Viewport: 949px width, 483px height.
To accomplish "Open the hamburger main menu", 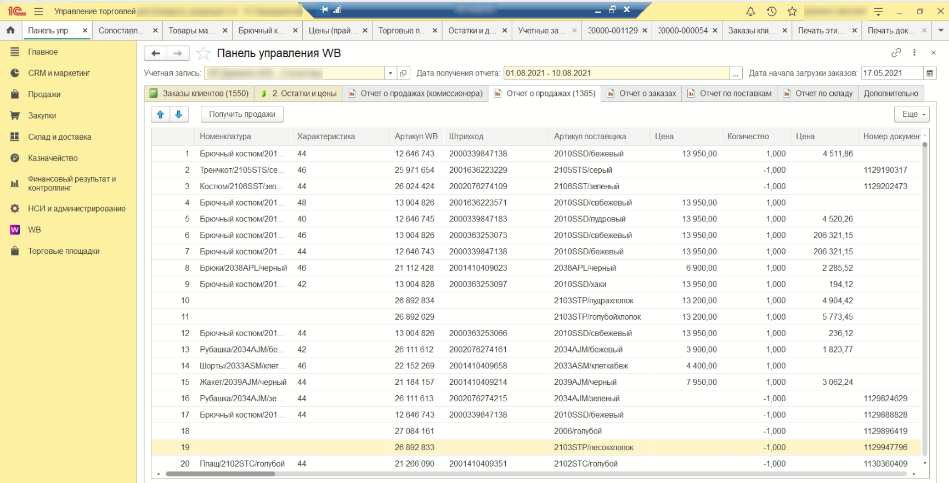I will (38, 11).
